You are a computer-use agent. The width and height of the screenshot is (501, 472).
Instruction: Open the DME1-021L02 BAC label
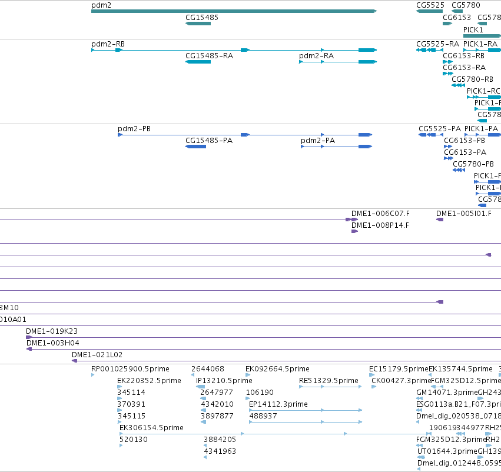tap(97, 355)
